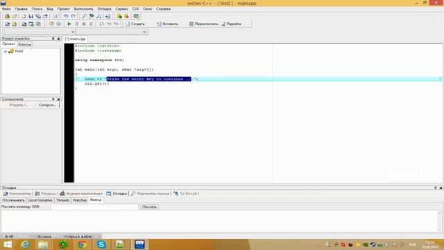Open the Файл menu
The image size is (444, 250).
[x=6, y=9]
